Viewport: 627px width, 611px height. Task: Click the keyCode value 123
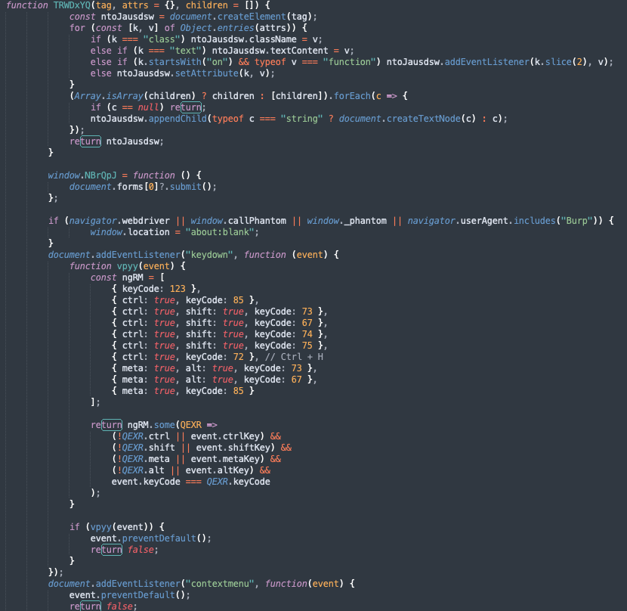tap(178, 289)
